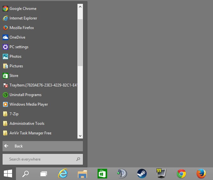Viewport: 213px width, 180px height.
Task: Open taskbar Search magnifier
Action: 26,174
